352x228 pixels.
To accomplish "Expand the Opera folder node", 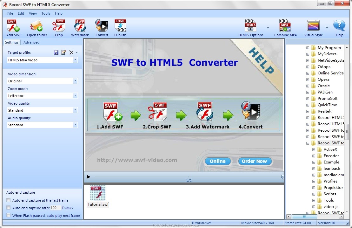I will point(308,79).
